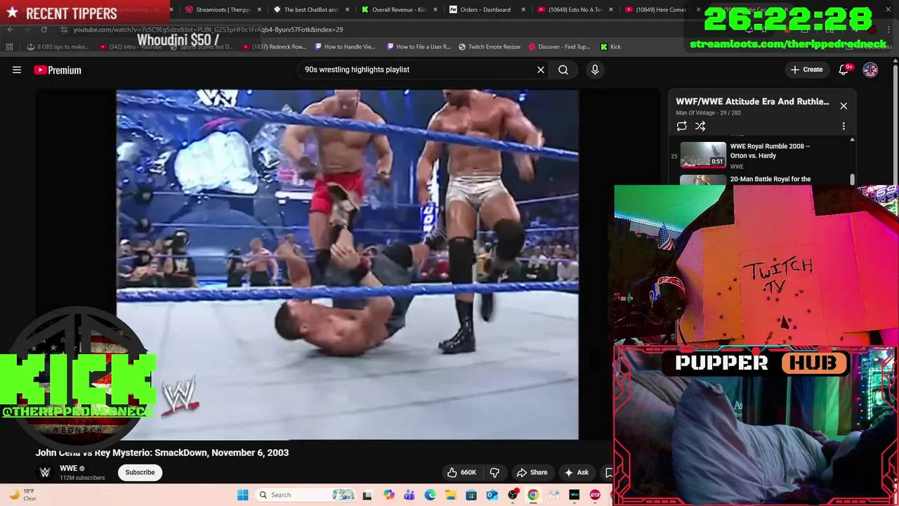Open the playlist three-dot options menu
Image resolution: width=899 pixels, height=506 pixels.
(x=844, y=126)
